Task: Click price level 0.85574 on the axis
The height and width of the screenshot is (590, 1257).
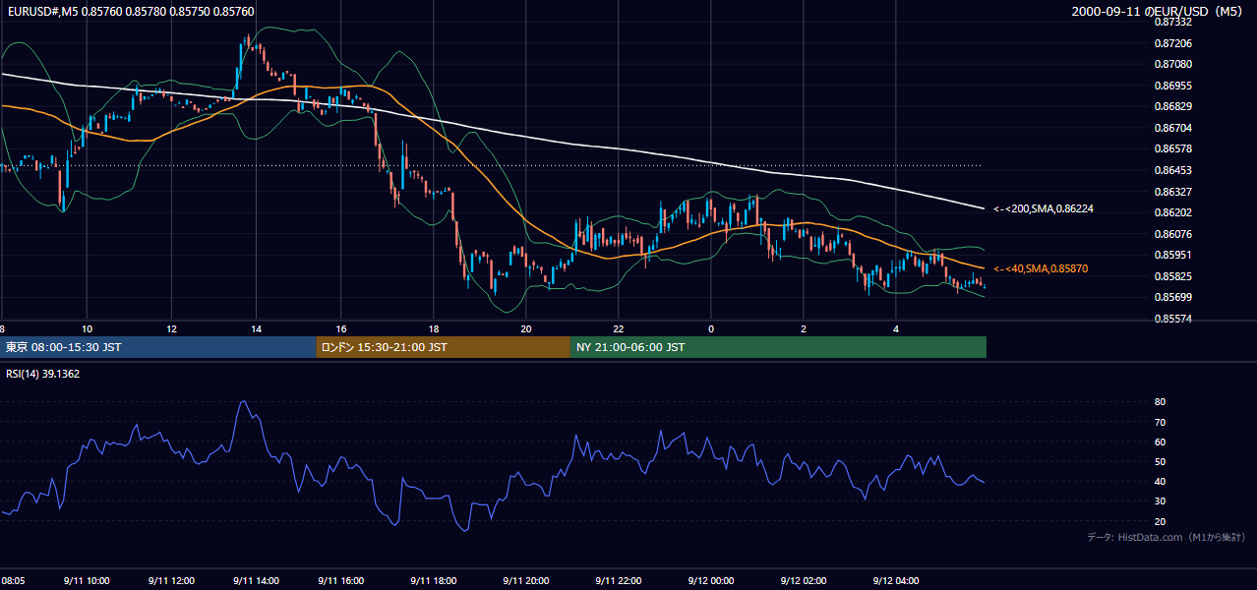Action: pos(1172,319)
